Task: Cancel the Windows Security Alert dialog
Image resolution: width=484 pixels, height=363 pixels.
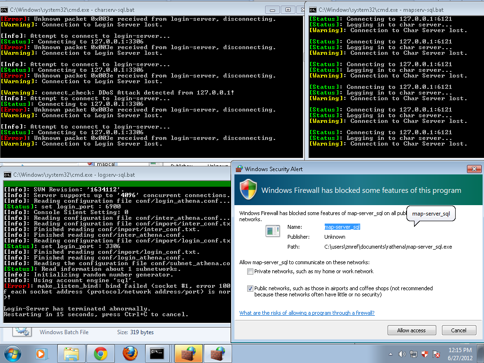Action: [459, 330]
